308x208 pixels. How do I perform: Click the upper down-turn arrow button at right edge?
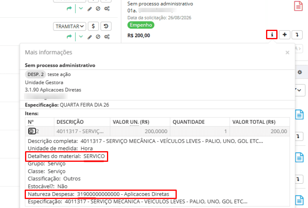coord(299,136)
